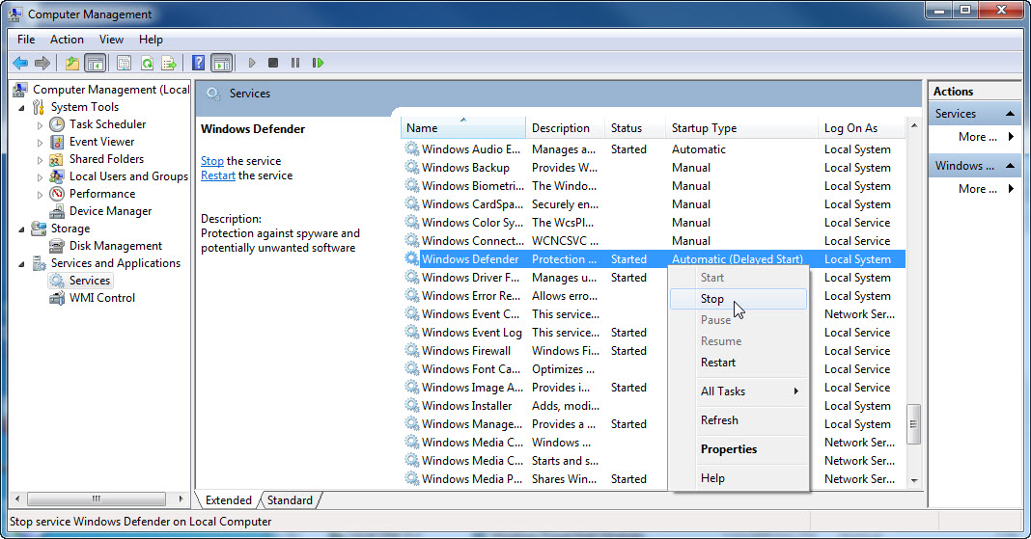Click the Up one level folder icon
Image resolution: width=1031 pixels, height=539 pixels.
click(x=71, y=63)
